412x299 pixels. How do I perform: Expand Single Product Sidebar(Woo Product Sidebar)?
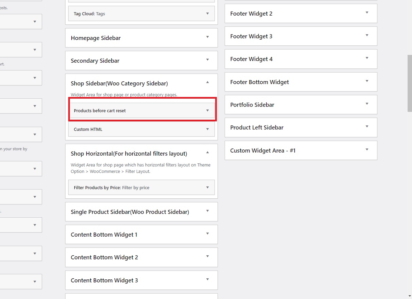141,212
